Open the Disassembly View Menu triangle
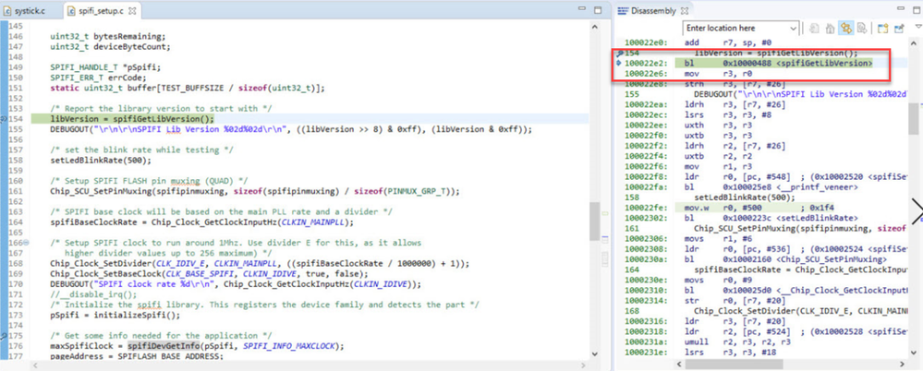923x371 pixels. click(x=917, y=27)
